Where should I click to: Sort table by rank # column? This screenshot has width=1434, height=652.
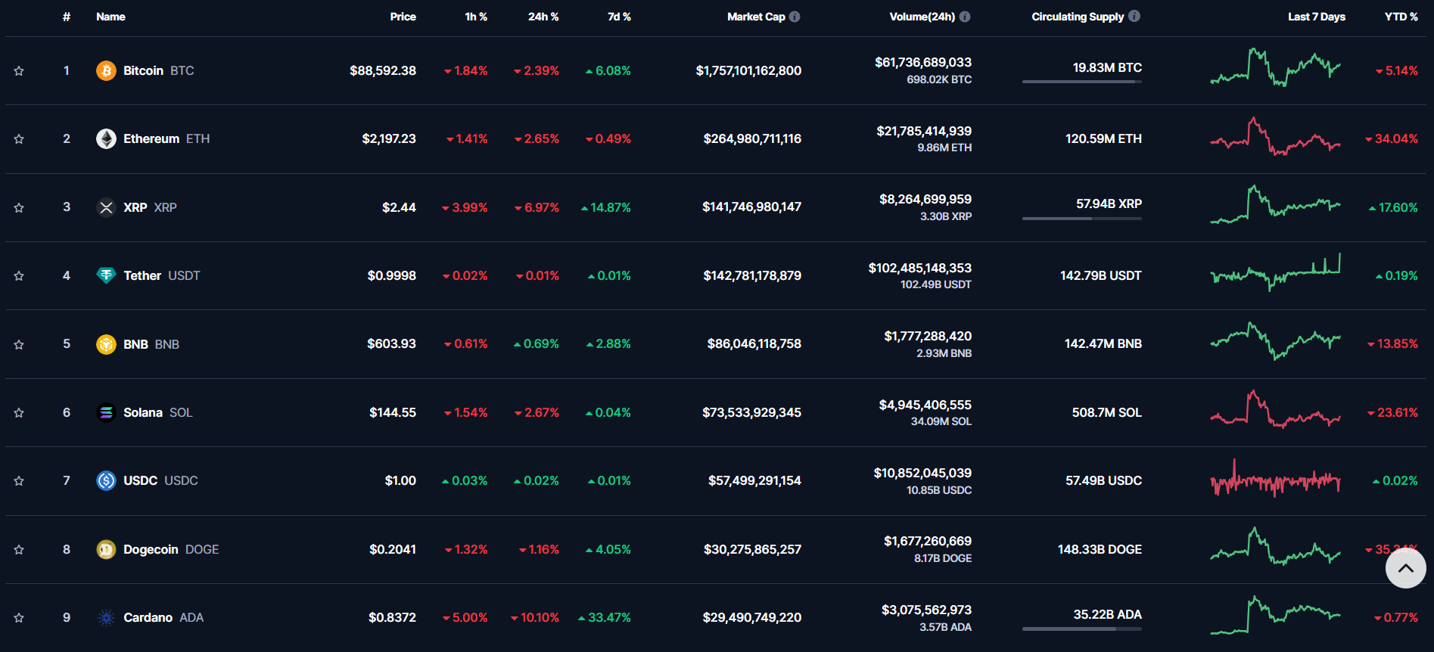pyautogui.click(x=67, y=17)
